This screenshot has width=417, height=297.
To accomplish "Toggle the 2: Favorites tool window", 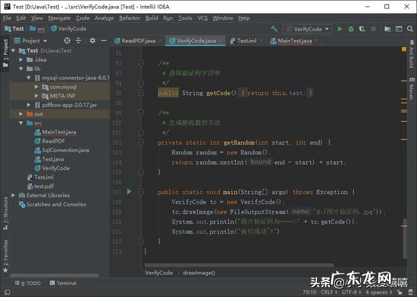I will pos(5,257).
